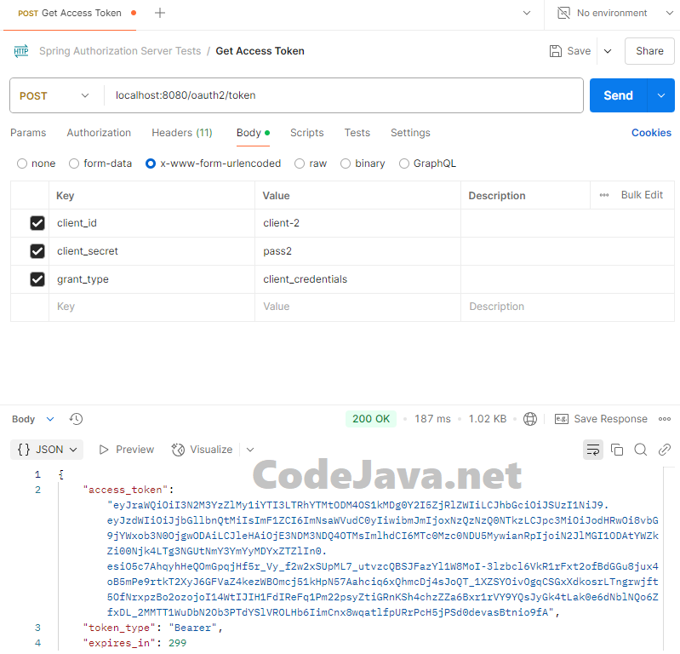The height and width of the screenshot is (654, 680).
Task: Search within the response body
Action: [x=641, y=450]
